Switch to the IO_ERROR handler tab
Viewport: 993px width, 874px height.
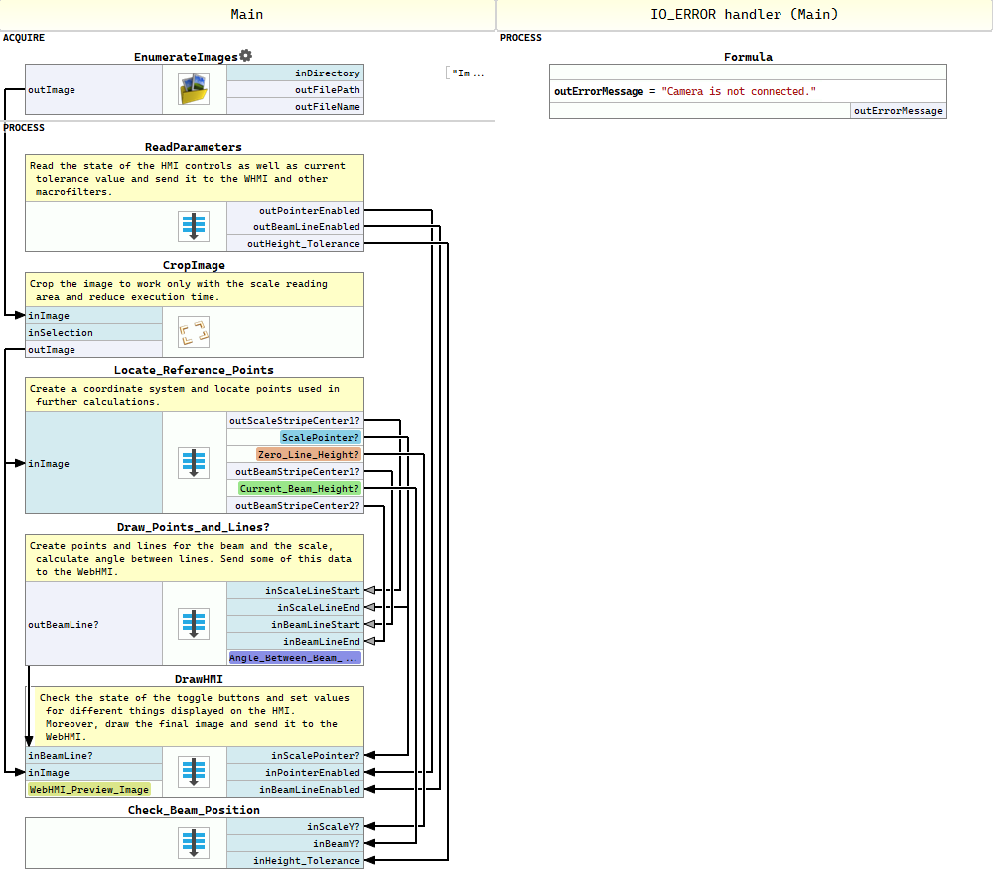click(744, 14)
